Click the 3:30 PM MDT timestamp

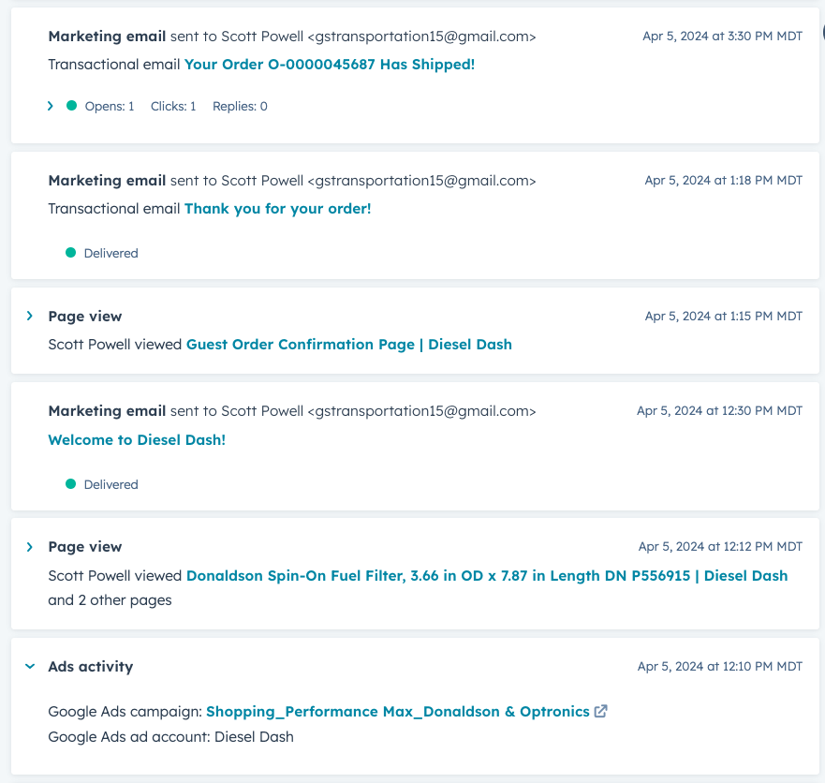click(722, 37)
